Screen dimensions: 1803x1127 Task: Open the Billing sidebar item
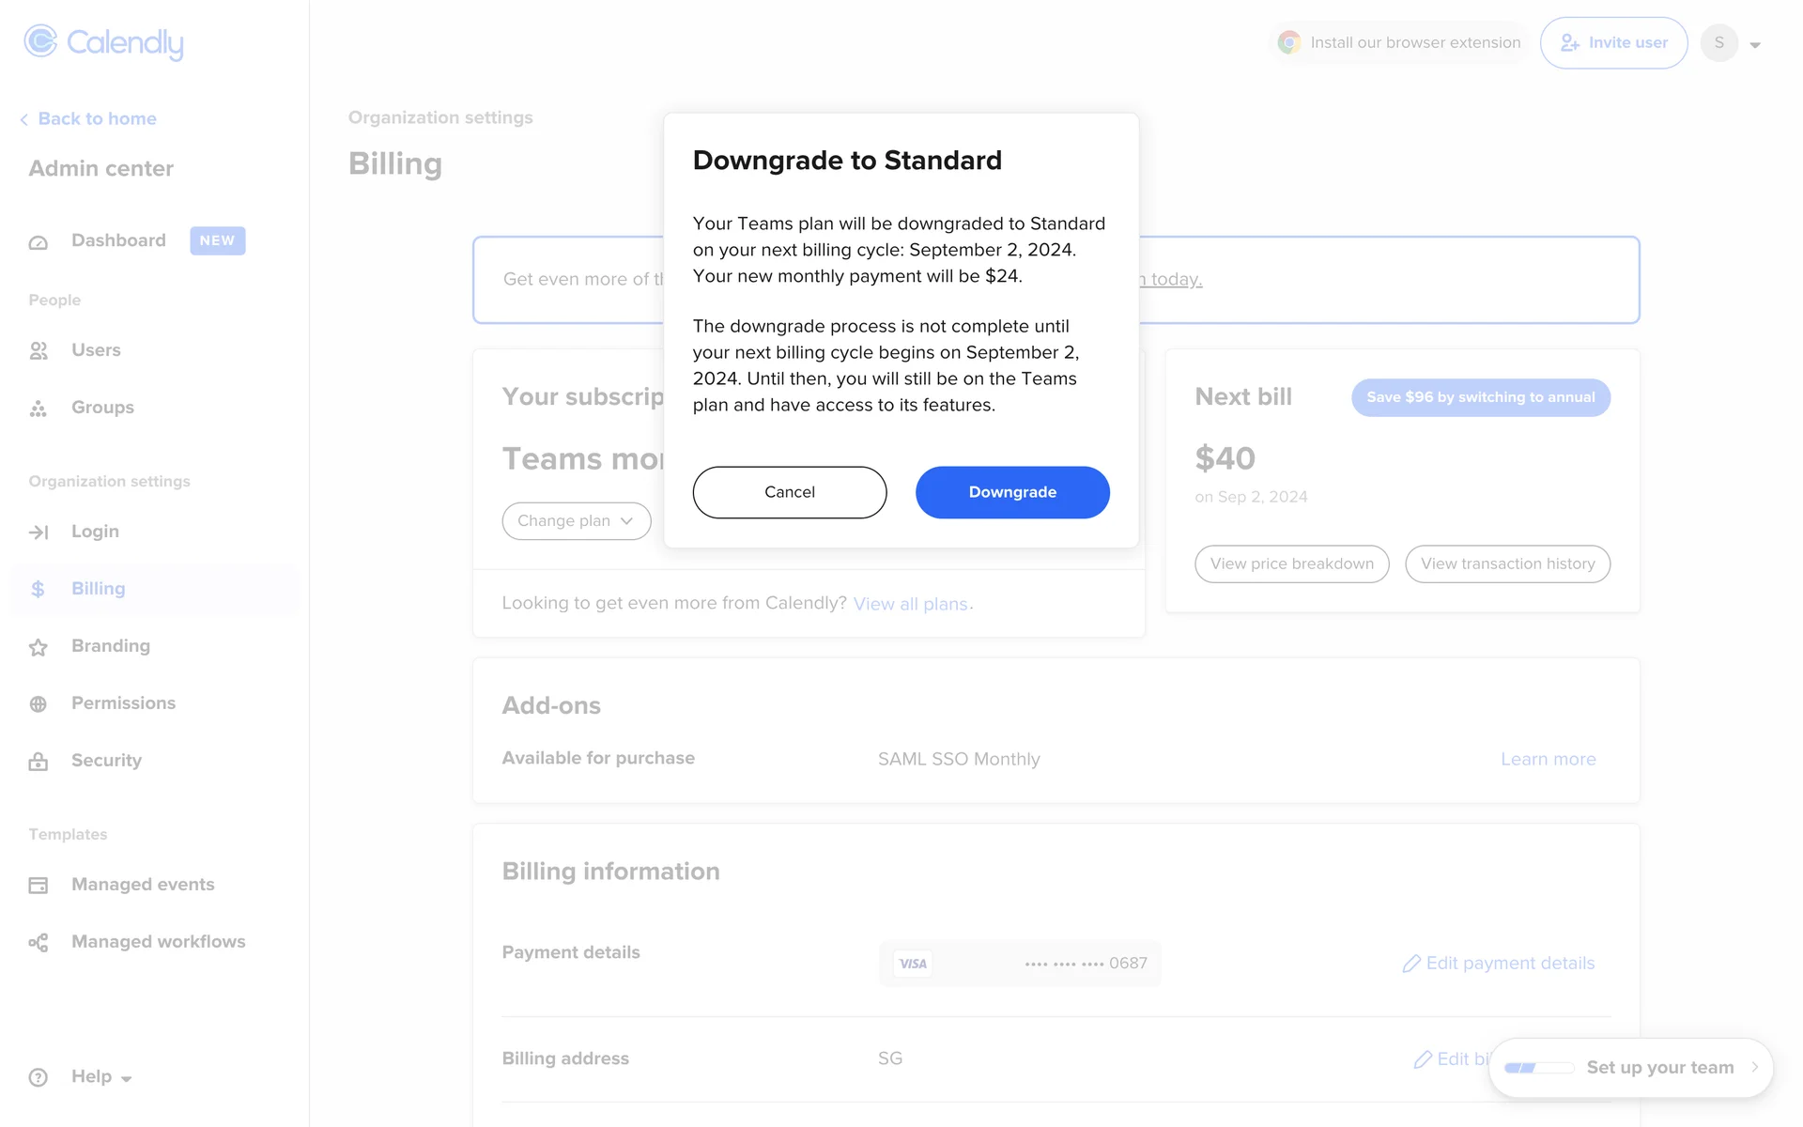pyautogui.click(x=98, y=589)
